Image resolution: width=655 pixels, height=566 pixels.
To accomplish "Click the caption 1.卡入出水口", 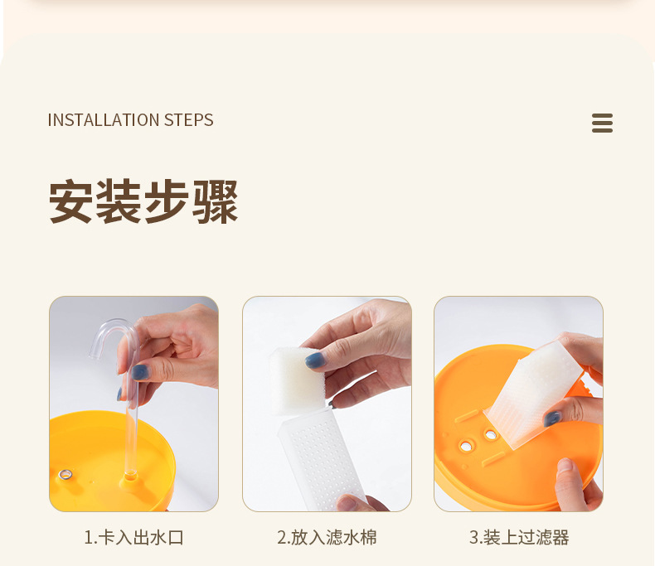I will pyautogui.click(x=133, y=537).
